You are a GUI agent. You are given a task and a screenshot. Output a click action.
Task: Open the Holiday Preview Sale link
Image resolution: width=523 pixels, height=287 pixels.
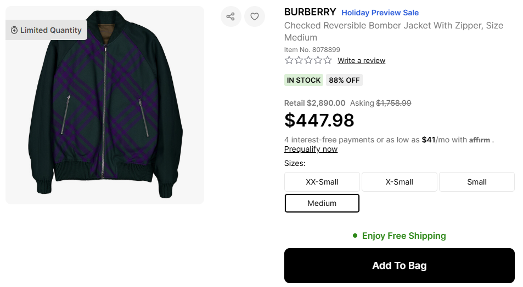[380, 13]
